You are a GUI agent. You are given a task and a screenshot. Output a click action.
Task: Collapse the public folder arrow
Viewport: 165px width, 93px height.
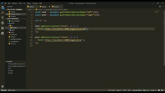(7, 23)
